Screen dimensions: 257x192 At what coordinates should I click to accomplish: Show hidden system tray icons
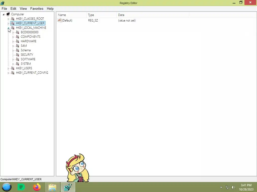pyautogui.click(x=221, y=187)
